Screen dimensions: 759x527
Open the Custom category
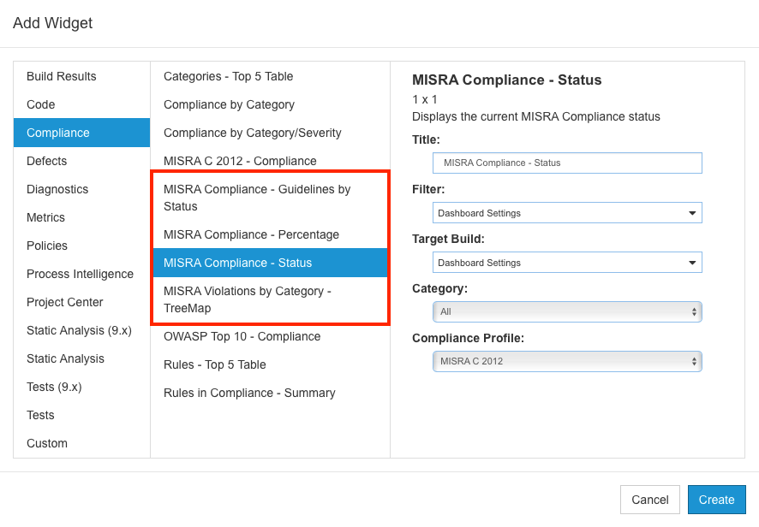pos(81,443)
